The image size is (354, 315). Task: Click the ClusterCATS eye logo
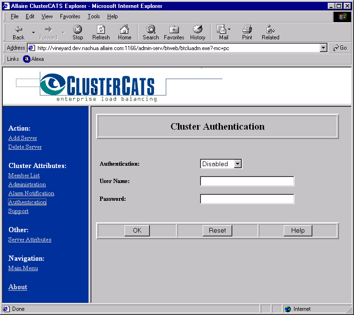pos(53,84)
